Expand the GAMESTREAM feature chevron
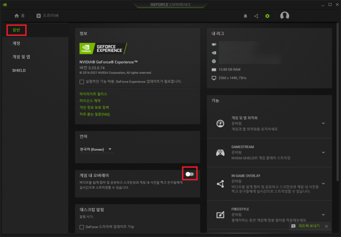The height and width of the screenshot is (237, 341). tap(324, 152)
